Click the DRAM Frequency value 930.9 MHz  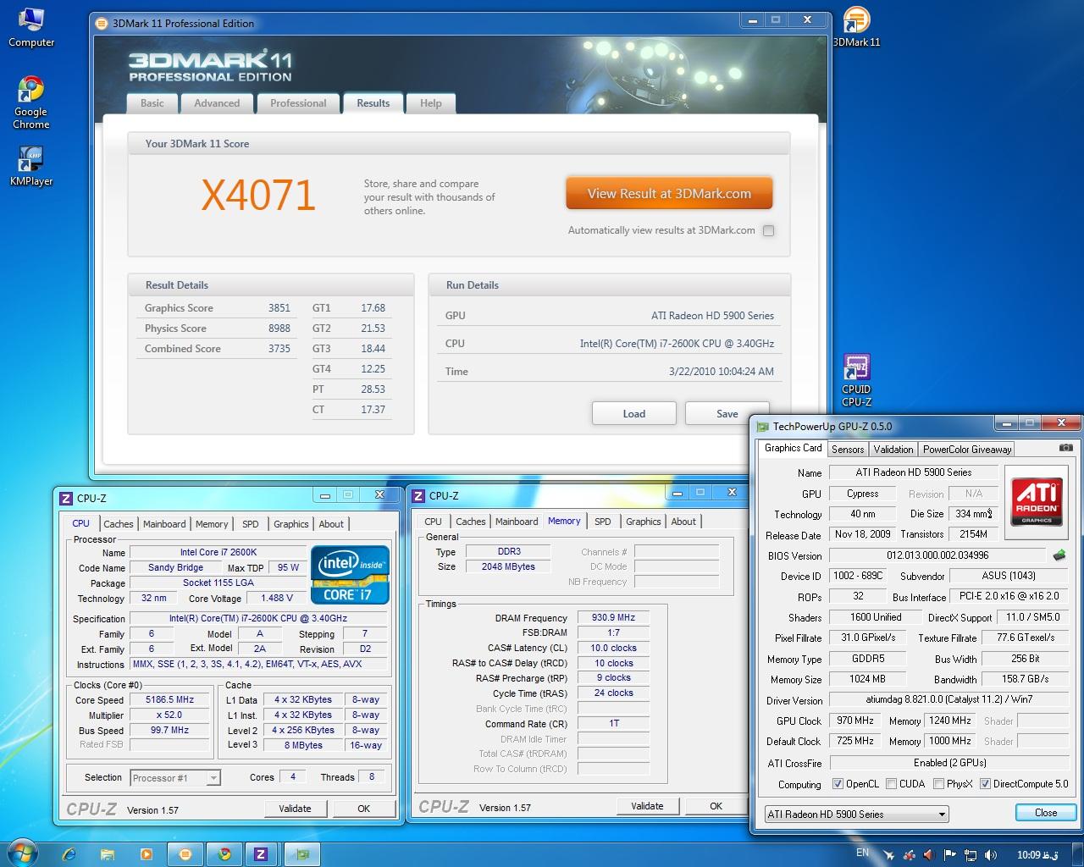point(613,618)
